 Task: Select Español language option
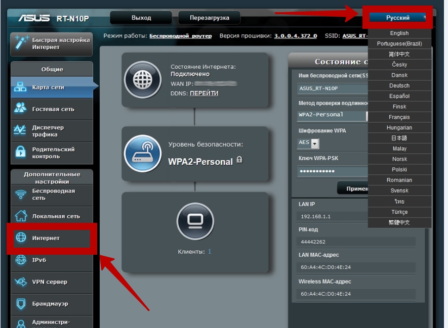pyautogui.click(x=399, y=96)
